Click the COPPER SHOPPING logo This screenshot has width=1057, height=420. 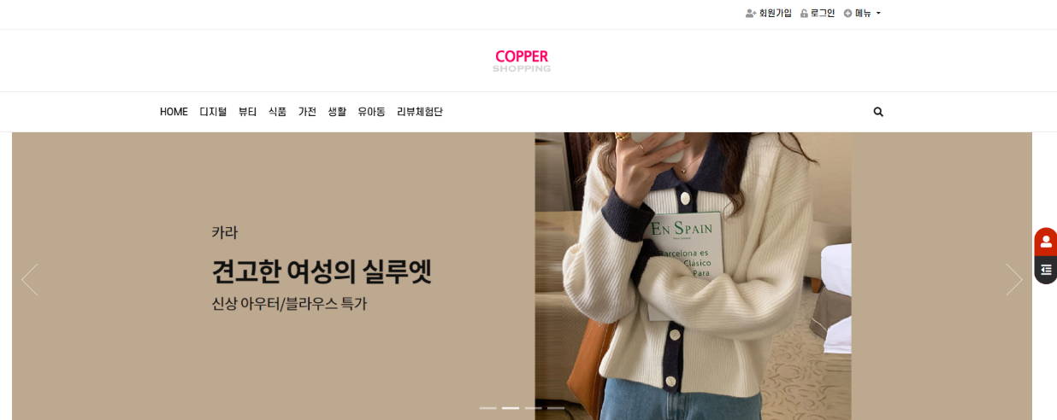pos(522,61)
